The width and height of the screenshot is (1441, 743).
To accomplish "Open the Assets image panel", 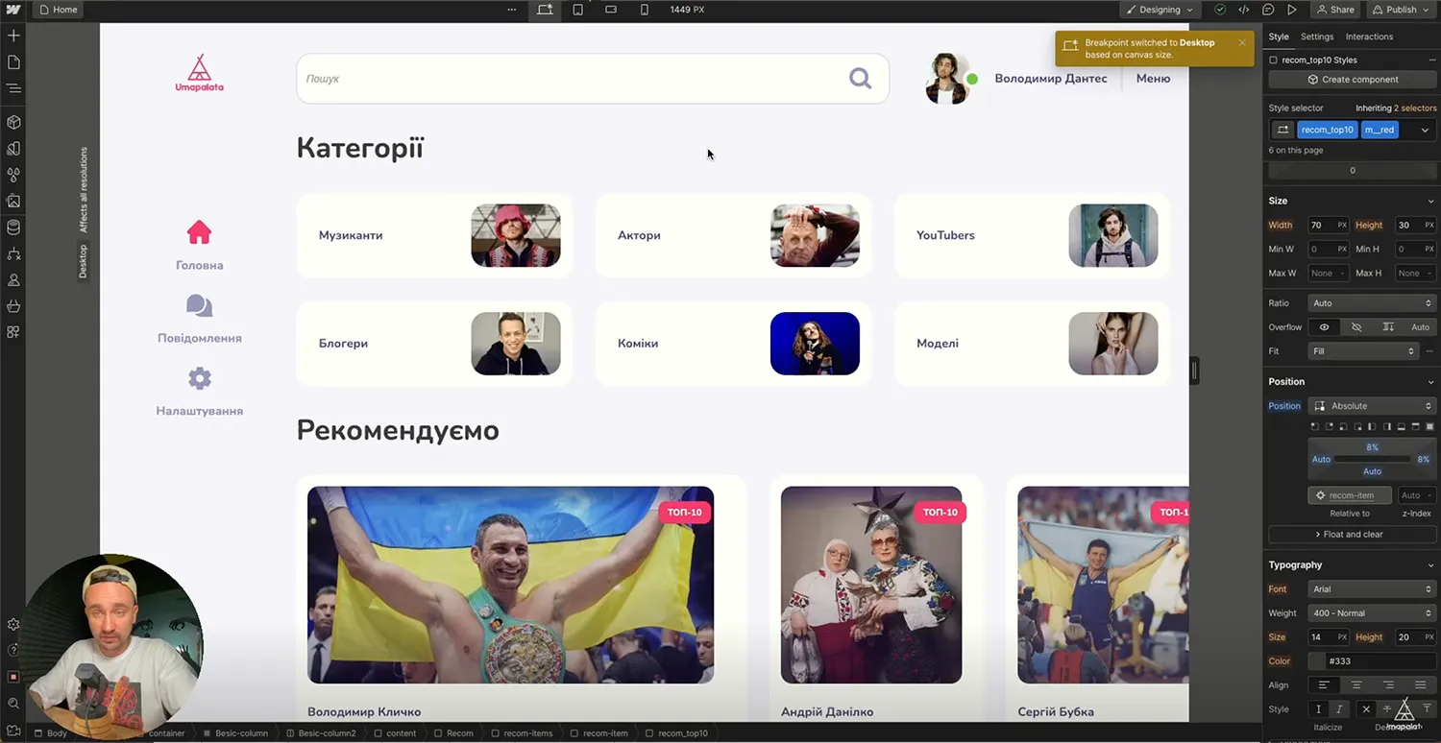I will pos(13,202).
